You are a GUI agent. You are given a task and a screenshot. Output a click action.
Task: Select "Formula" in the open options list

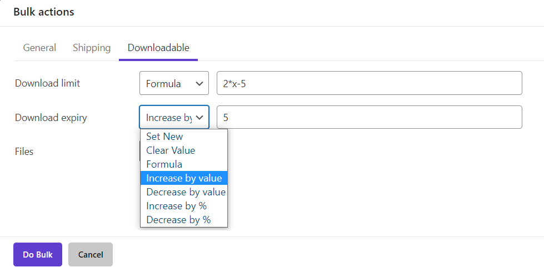tap(164, 164)
